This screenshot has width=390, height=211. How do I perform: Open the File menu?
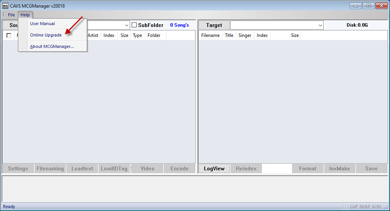(x=11, y=15)
